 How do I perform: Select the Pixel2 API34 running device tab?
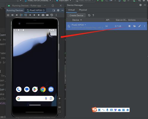coord(36,10)
